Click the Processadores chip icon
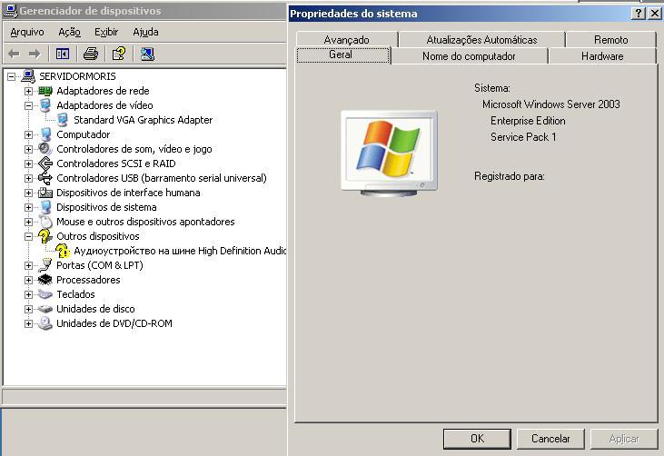The image size is (664, 456). click(45, 280)
